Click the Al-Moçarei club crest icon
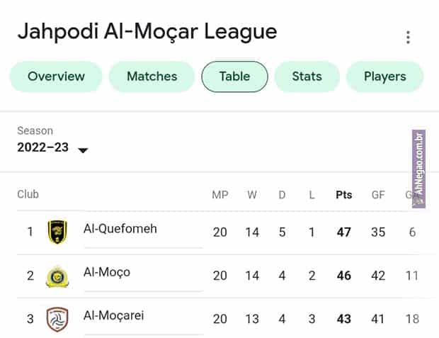439x338 pixels. click(57, 319)
